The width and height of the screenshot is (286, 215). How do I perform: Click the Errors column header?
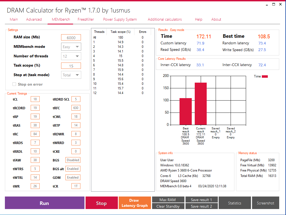point(143,32)
